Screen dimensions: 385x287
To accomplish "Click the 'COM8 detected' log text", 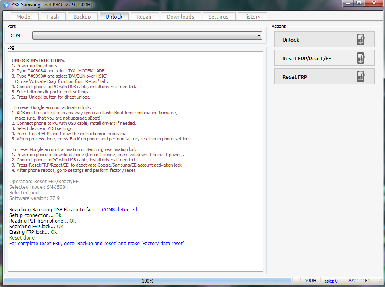I will coord(119,209).
